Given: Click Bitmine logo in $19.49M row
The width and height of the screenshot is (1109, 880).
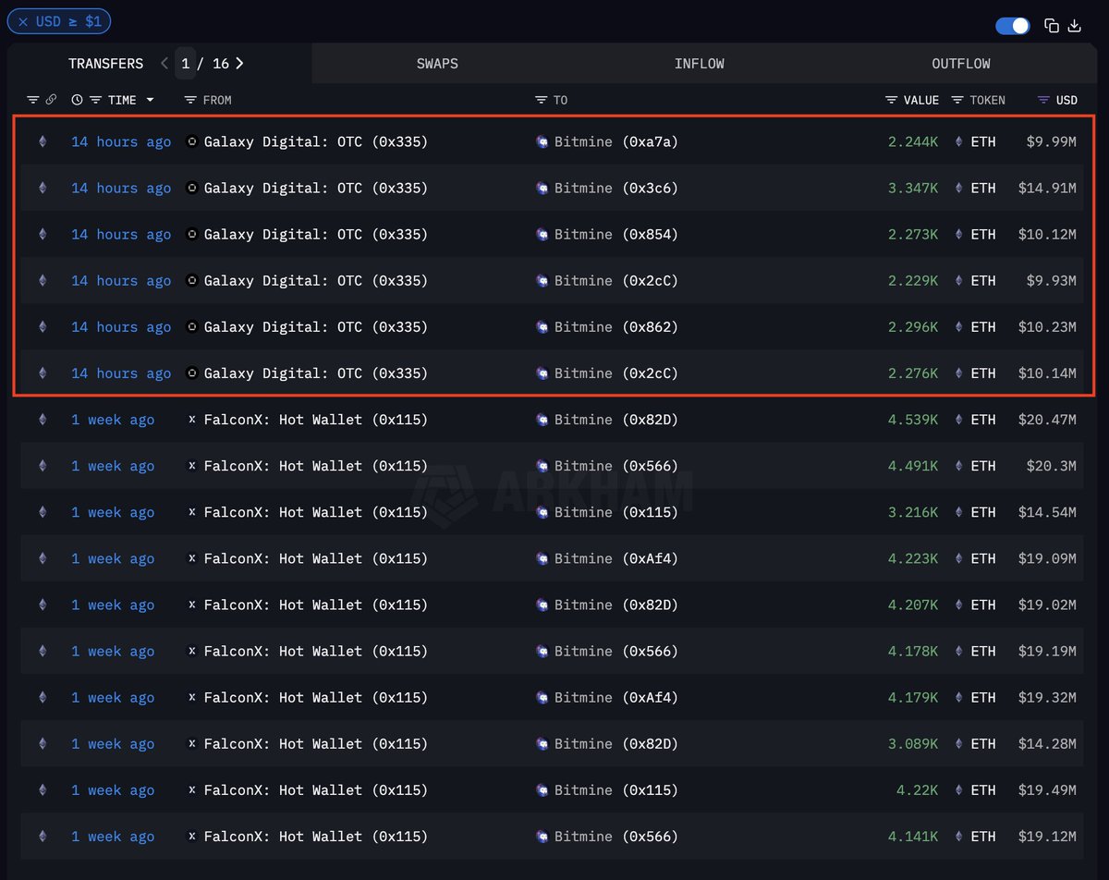Looking at the screenshot, I should [542, 790].
